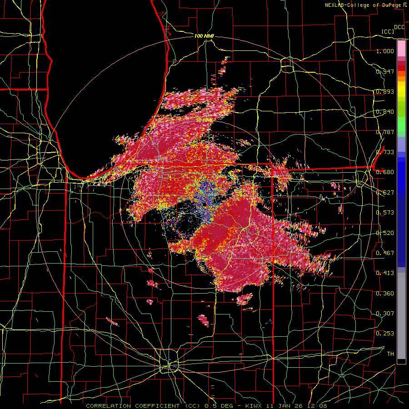Viewport: 409px width, 409px height.
Task: Pick the lavender-blue segment of color bar
Action: click(401, 145)
